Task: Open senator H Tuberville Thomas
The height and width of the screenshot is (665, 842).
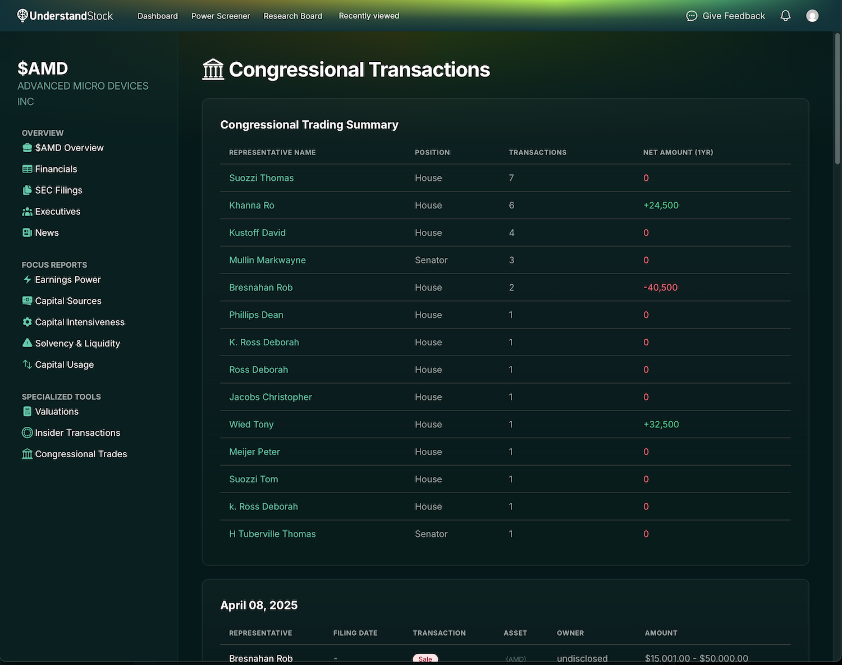Action: point(272,534)
